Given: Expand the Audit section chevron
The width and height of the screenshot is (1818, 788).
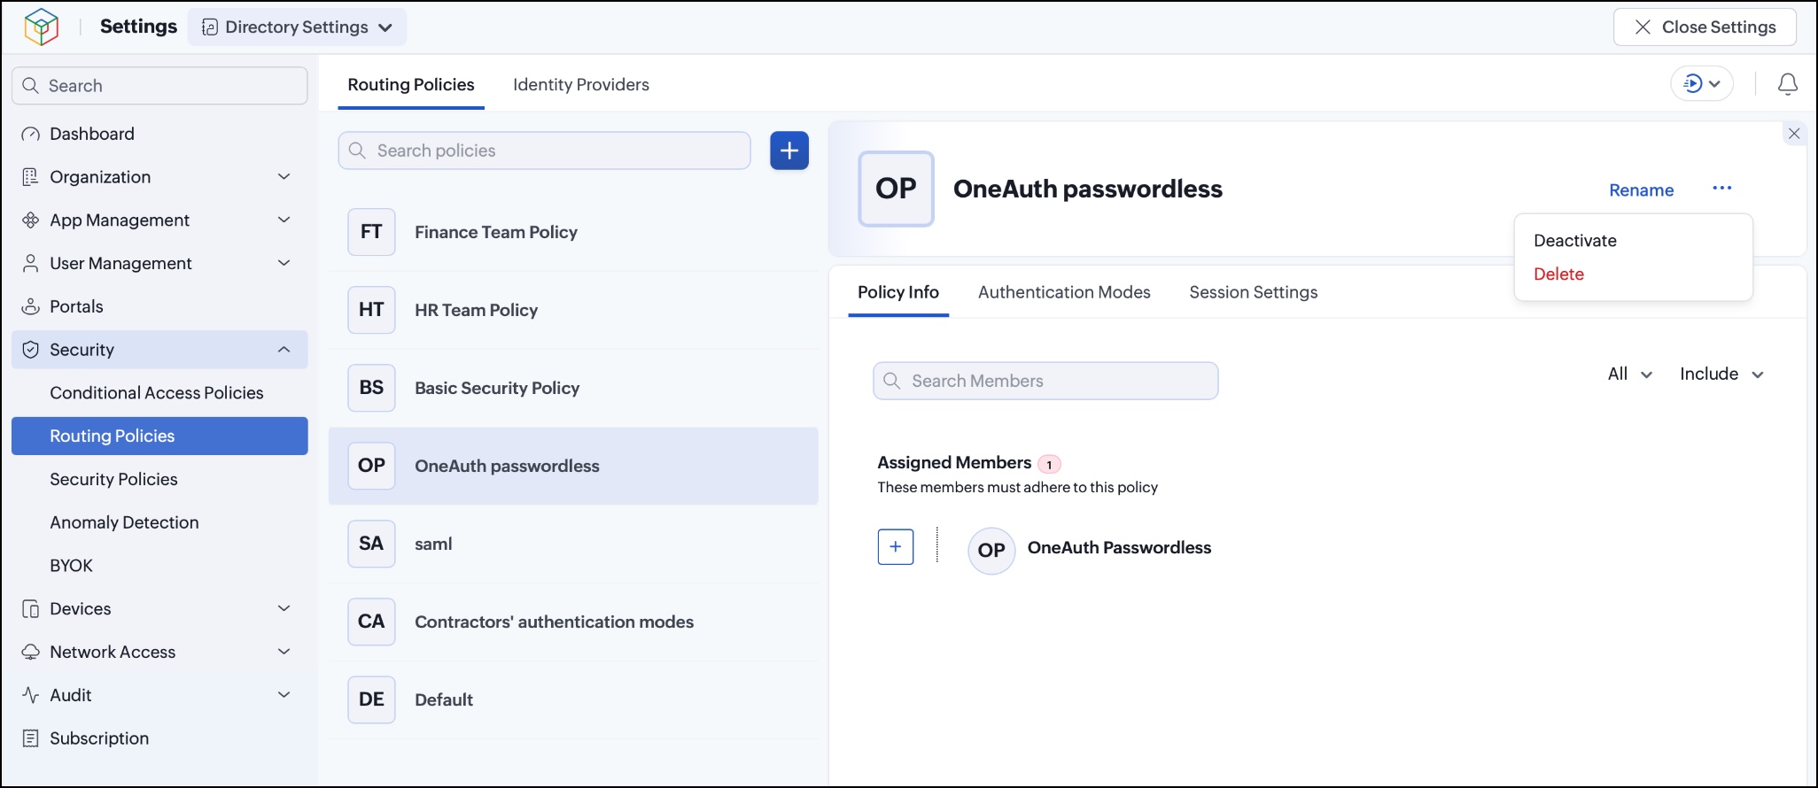Looking at the screenshot, I should click(284, 695).
